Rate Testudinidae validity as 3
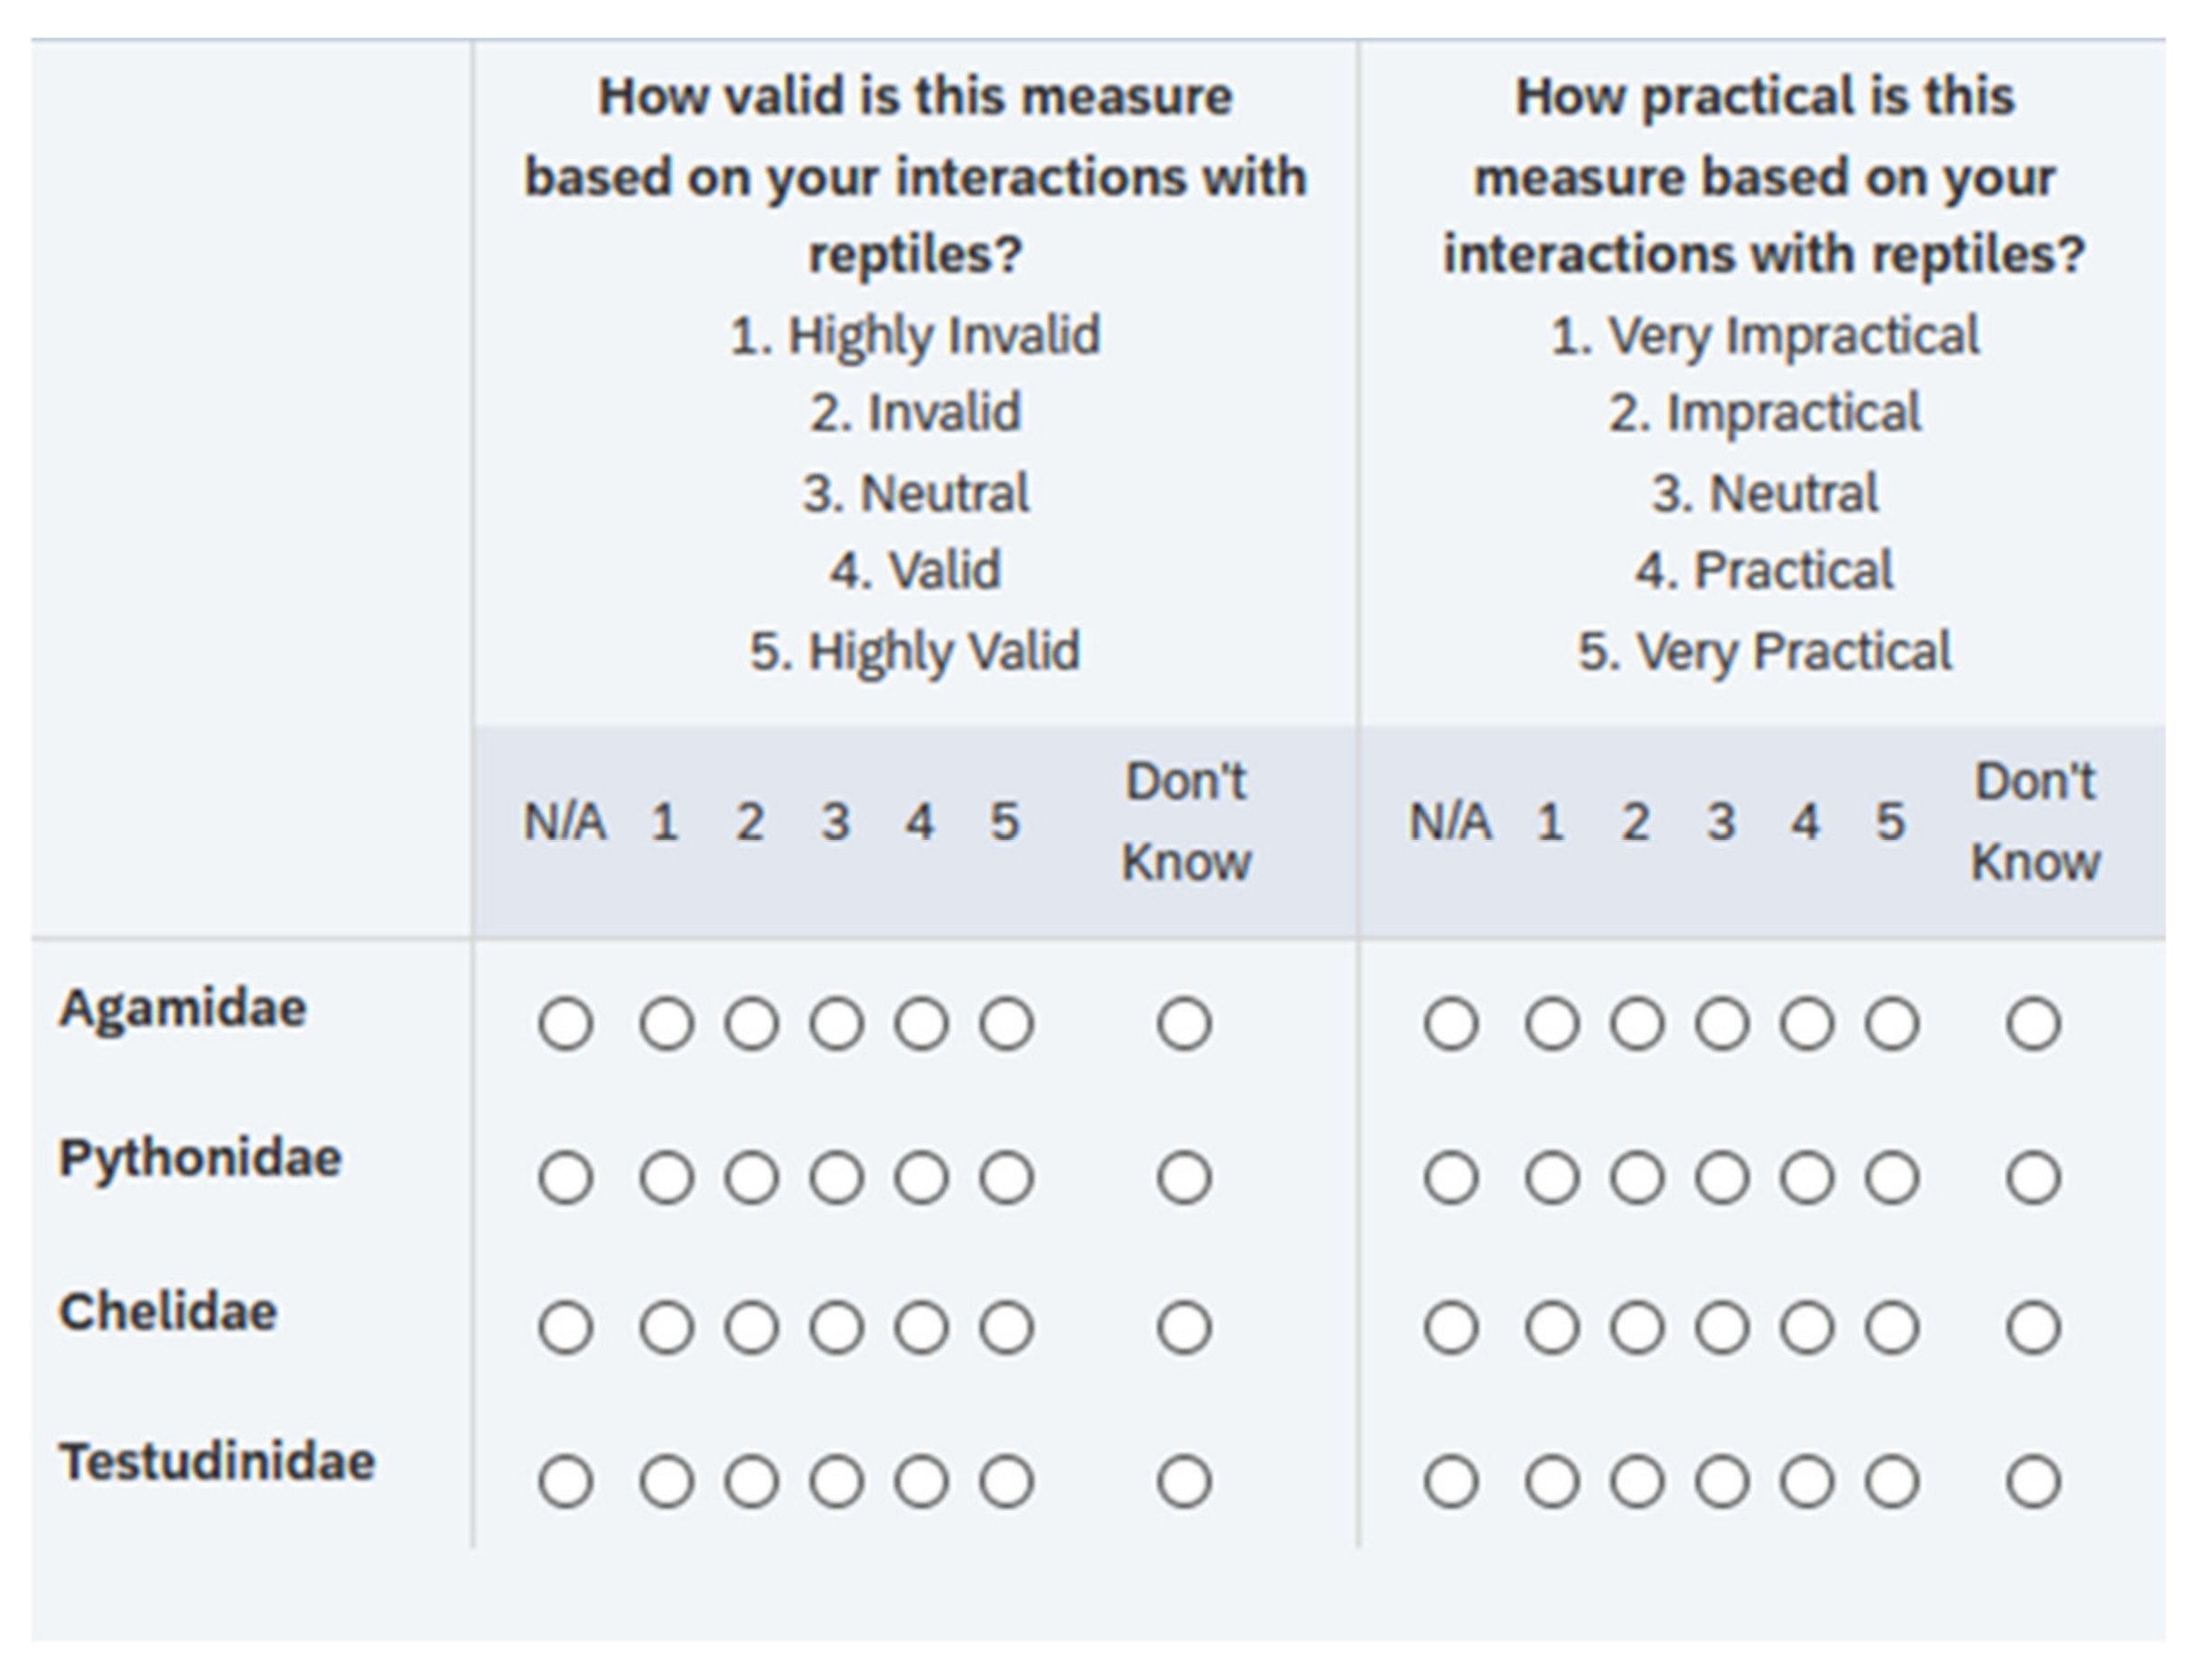The image size is (2211, 1680). [x=836, y=1481]
